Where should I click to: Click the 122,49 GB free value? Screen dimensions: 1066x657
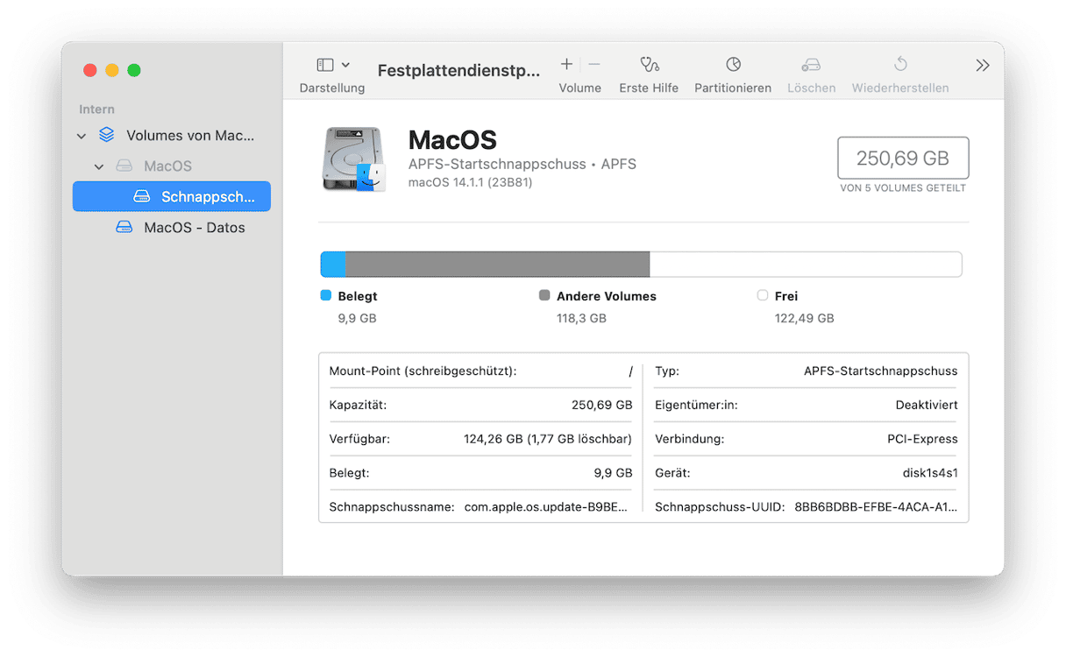click(805, 318)
